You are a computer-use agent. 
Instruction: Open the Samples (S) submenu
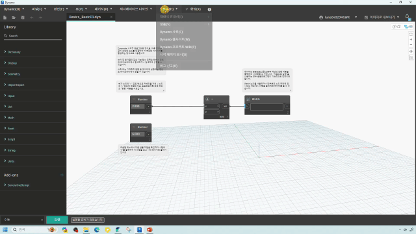click(184, 24)
